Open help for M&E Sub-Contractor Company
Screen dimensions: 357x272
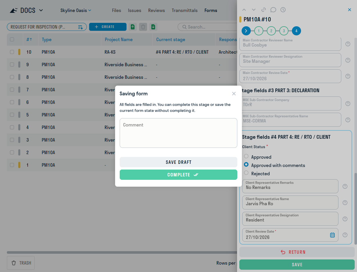click(x=348, y=104)
